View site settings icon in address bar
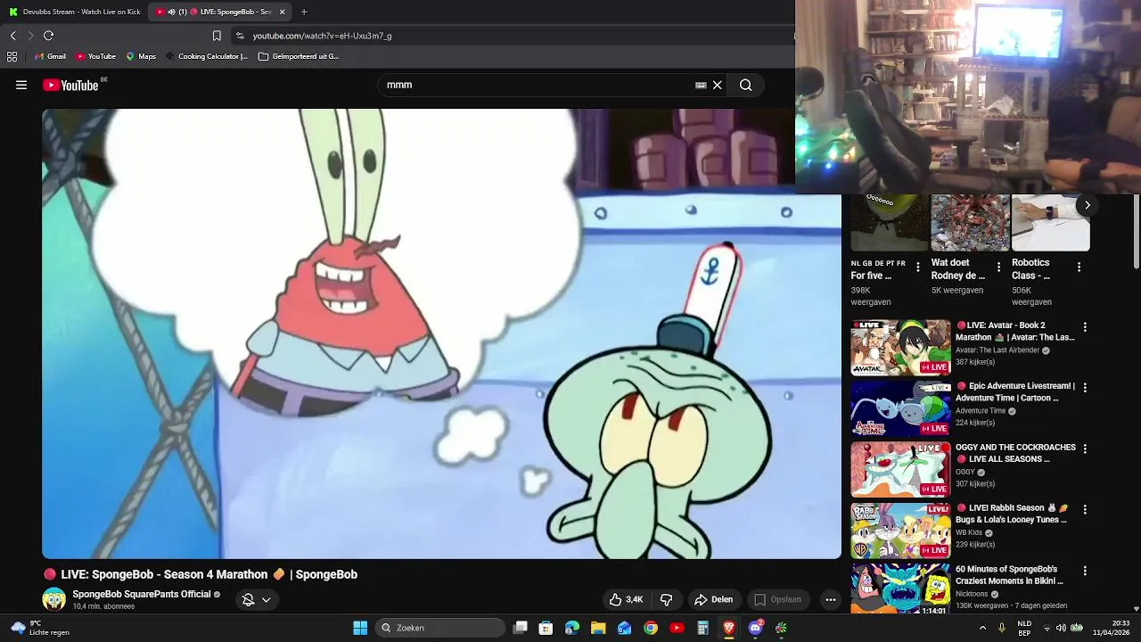The height and width of the screenshot is (642, 1141). coord(240,36)
